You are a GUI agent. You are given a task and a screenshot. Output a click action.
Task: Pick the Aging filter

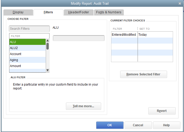(x=27, y=60)
